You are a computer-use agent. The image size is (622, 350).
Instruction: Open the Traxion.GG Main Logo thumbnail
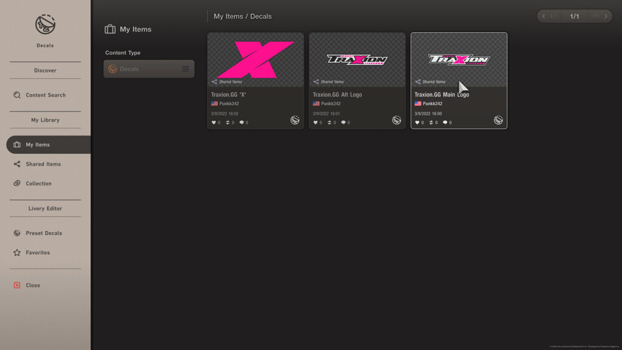pyautogui.click(x=459, y=60)
